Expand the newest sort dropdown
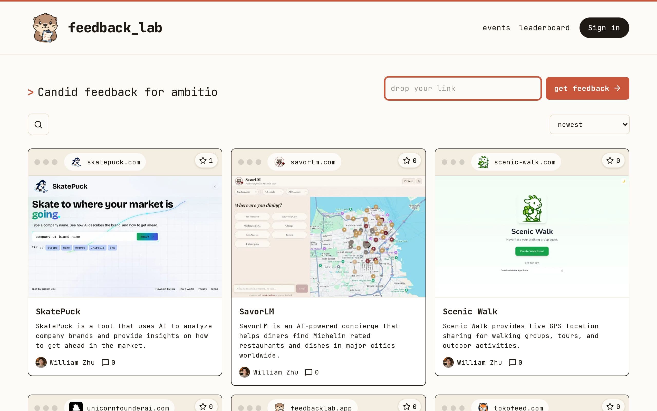Viewport: 657px width, 411px height. pos(590,125)
